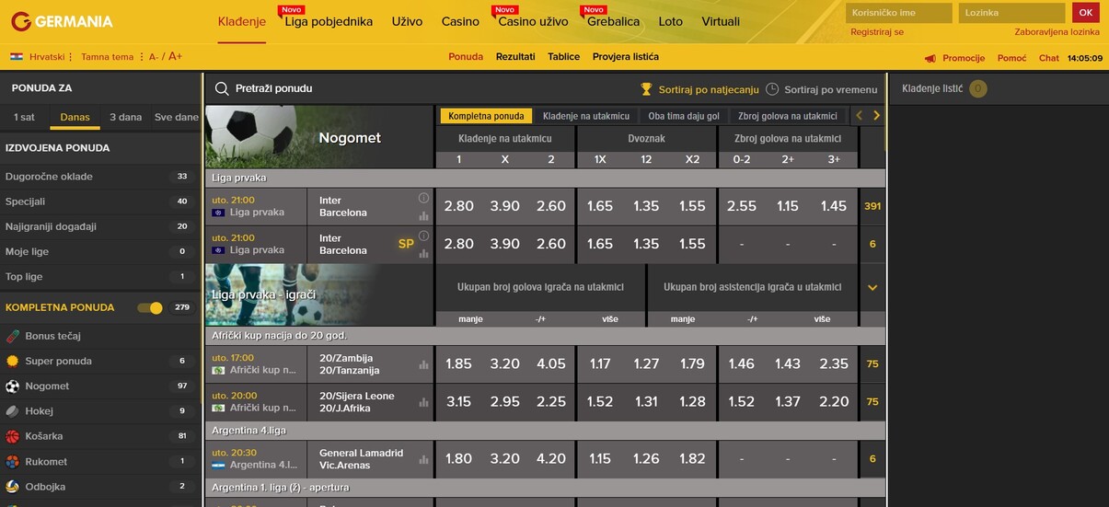The height and width of the screenshot is (507, 1109).
Task: Click the Odbojka volleyball icon in sidebar
Action: coord(13,487)
